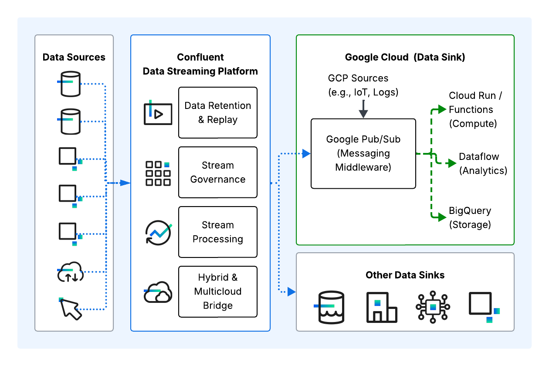The width and height of the screenshot is (549, 366).
Task: Expand the Google Pub/Sub box
Action: 363,153
